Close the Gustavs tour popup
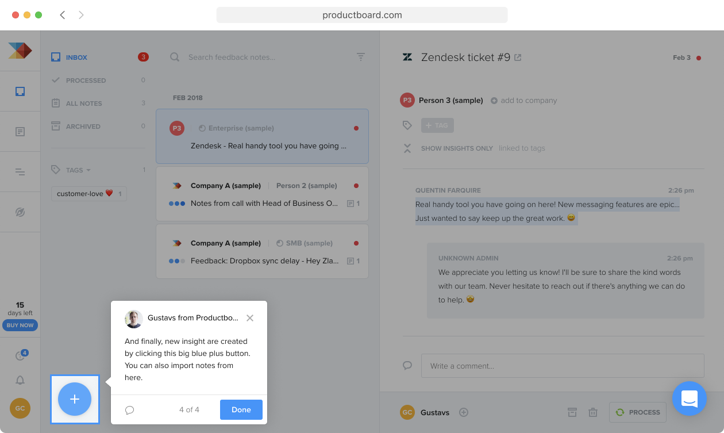 [250, 318]
